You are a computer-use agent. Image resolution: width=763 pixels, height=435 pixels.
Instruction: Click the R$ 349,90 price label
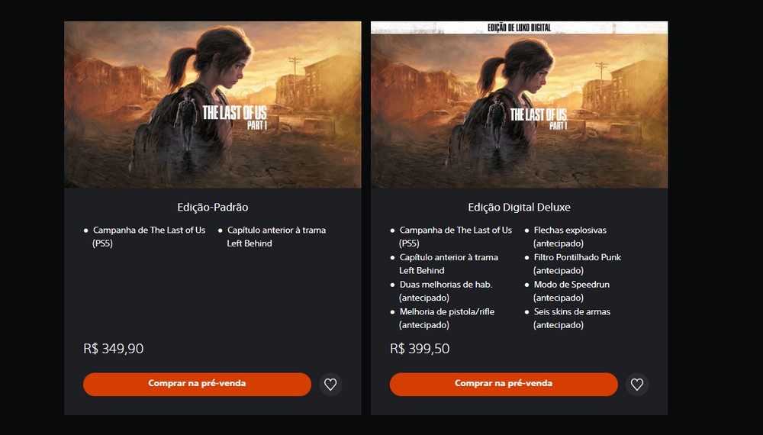pos(114,349)
